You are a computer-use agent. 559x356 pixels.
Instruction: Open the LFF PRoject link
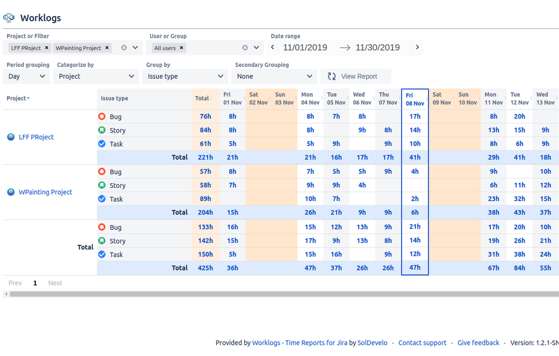pos(36,137)
